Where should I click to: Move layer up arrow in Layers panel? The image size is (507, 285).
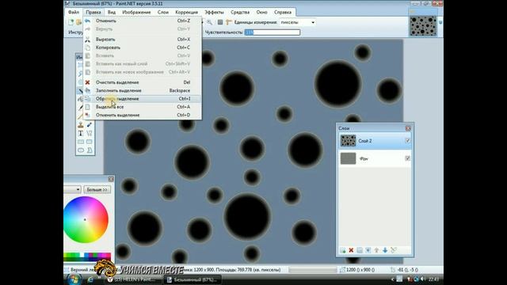click(376, 250)
